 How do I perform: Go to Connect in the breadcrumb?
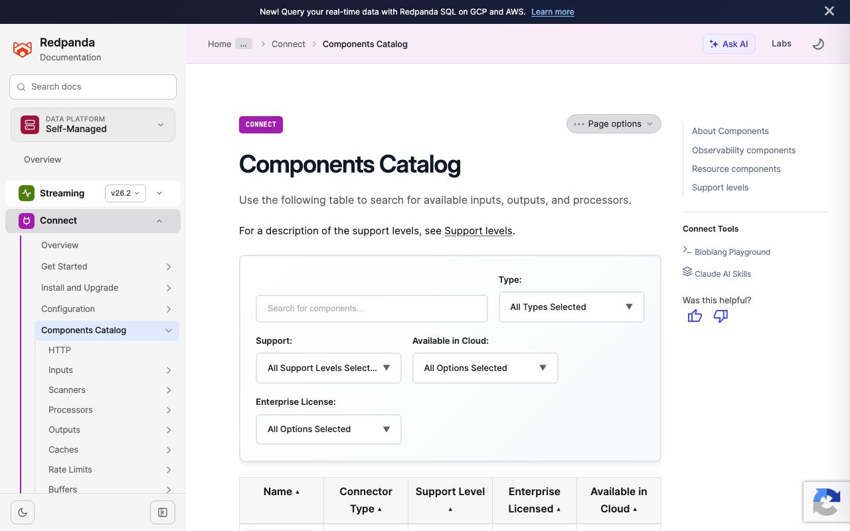point(288,44)
